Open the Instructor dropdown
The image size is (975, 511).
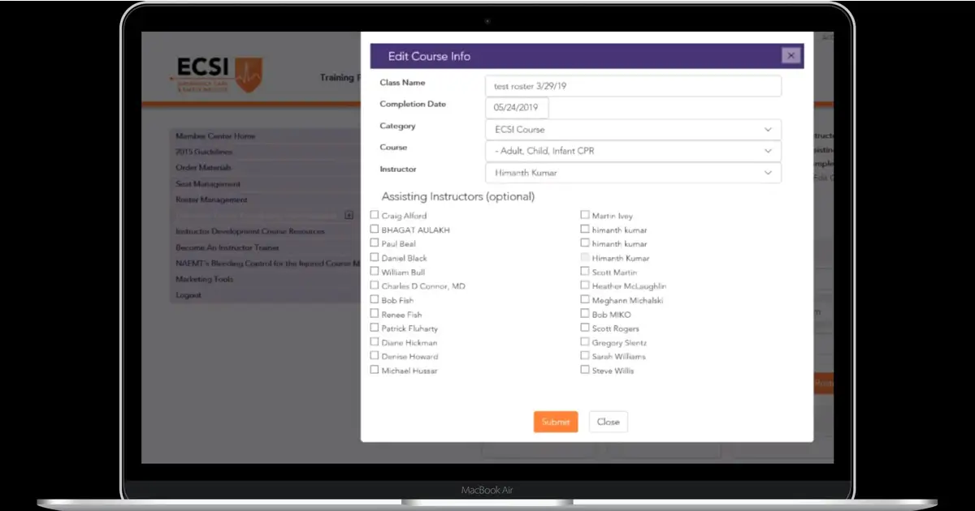pyautogui.click(x=633, y=173)
